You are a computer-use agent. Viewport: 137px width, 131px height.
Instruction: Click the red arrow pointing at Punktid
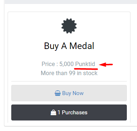[x=106, y=65]
